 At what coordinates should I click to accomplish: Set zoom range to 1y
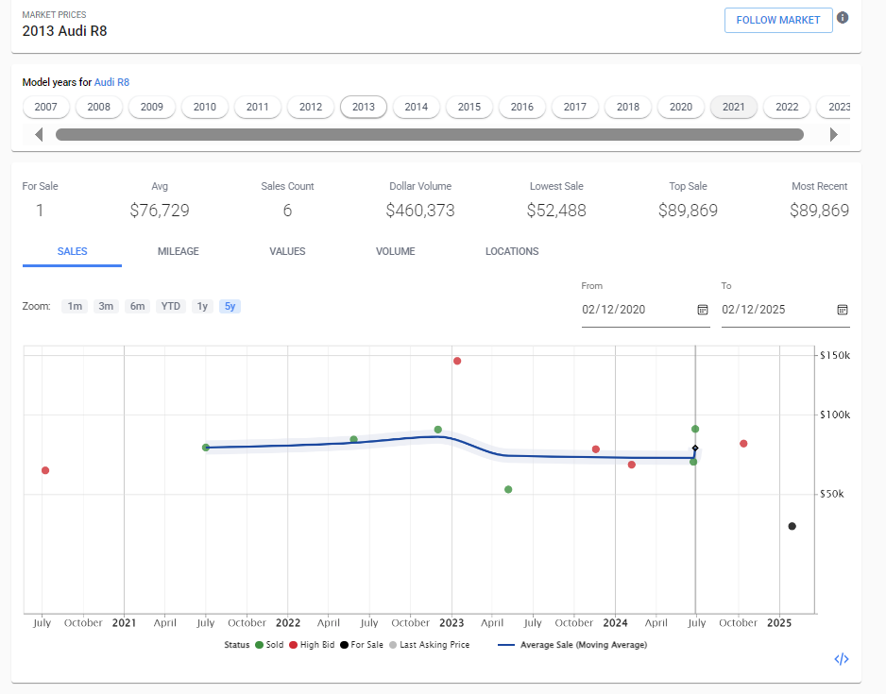[x=201, y=306]
